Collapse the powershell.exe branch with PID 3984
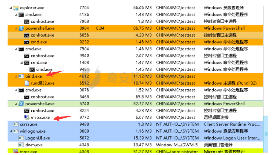The width and height of the screenshot is (272, 155). (16, 28)
